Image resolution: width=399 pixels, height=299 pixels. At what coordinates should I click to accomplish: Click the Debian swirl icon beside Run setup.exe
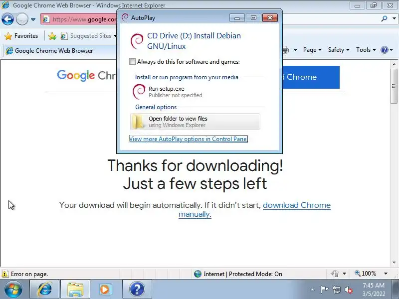pyautogui.click(x=139, y=92)
